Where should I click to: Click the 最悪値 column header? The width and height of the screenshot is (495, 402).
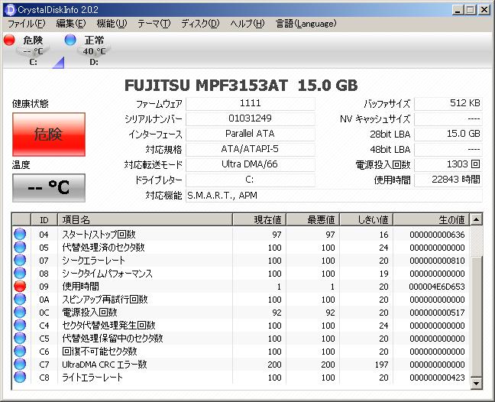coord(313,219)
